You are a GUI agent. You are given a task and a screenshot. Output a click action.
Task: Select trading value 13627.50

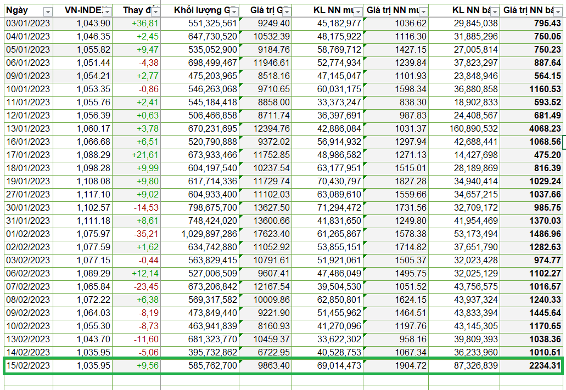(x=265, y=208)
